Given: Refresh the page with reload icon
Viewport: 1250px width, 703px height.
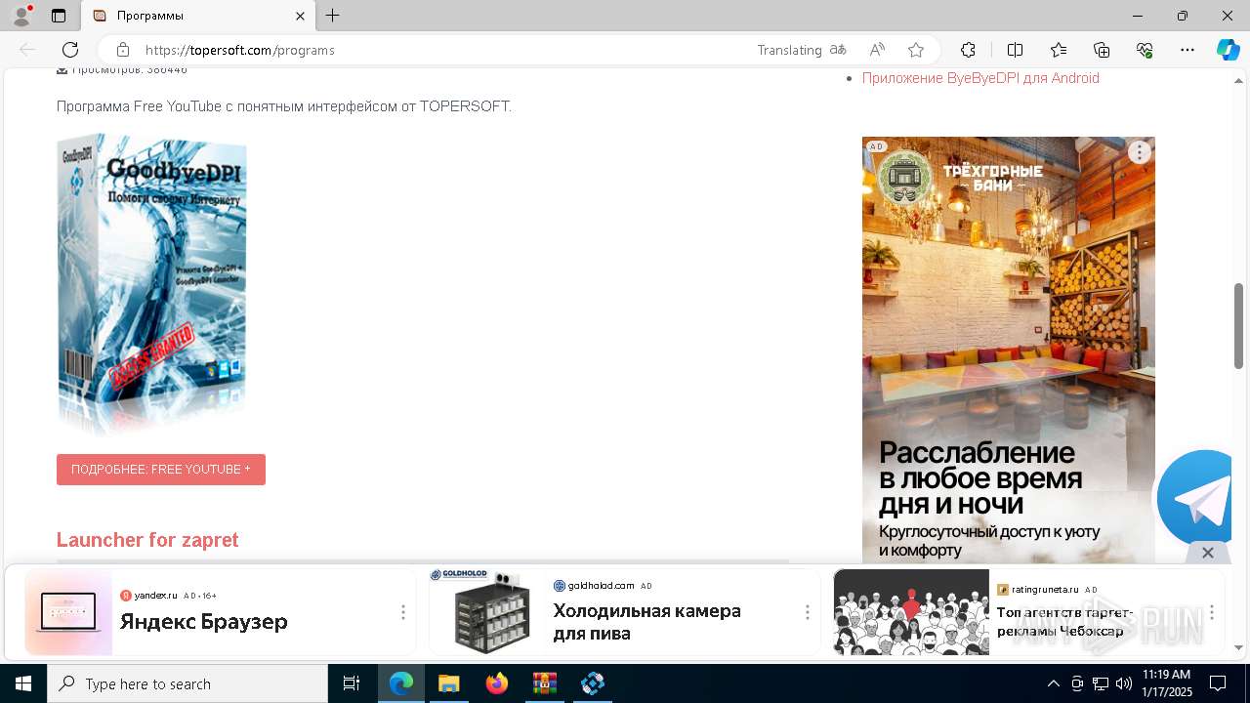Looking at the screenshot, I should pyautogui.click(x=70, y=50).
